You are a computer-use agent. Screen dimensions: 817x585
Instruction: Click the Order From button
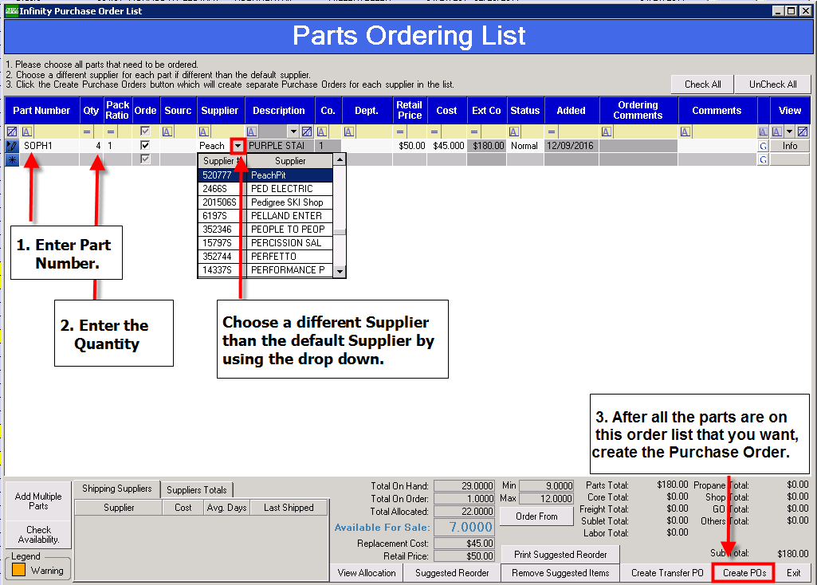pyautogui.click(x=536, y=516)
